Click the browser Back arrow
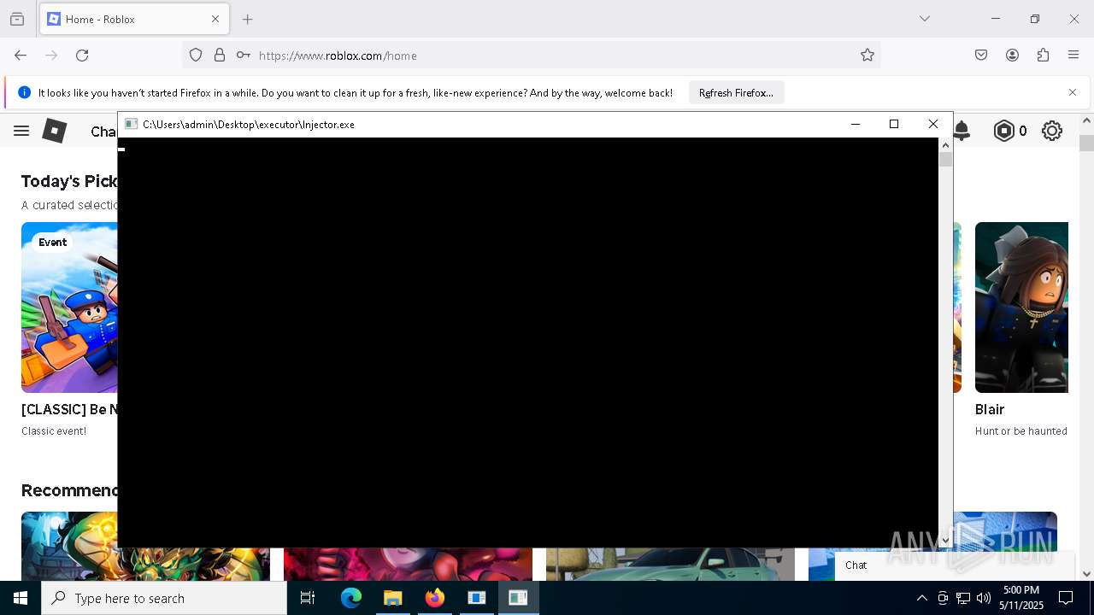The width and height of the screenshot is (1094, 615). (x=21, y=56)
